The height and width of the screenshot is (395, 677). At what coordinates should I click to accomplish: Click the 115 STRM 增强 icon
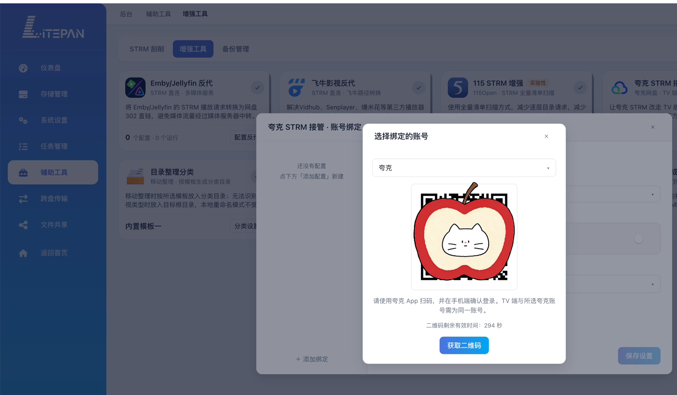tap(458, 88)
